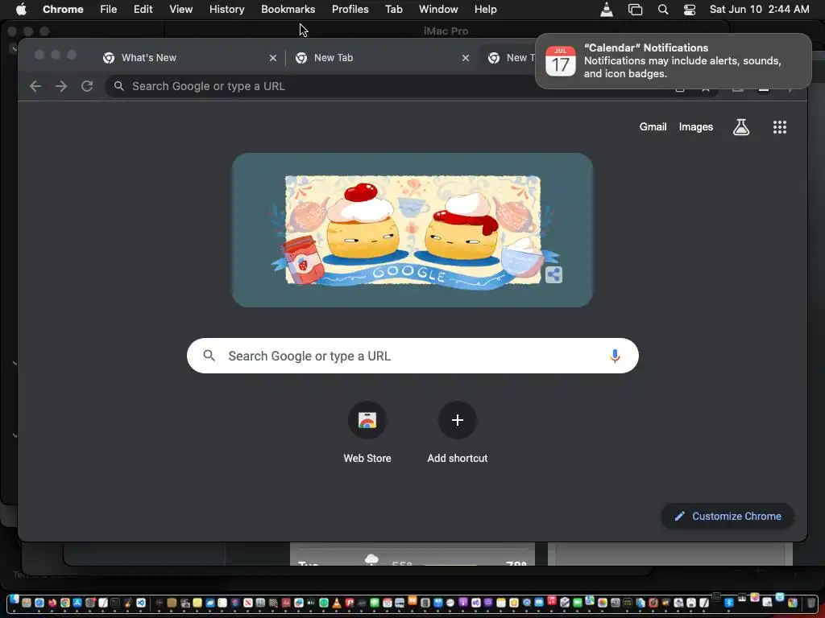Click the forward navigation arrow
Viewport: 825px width, 618px height.
point(61,86)
